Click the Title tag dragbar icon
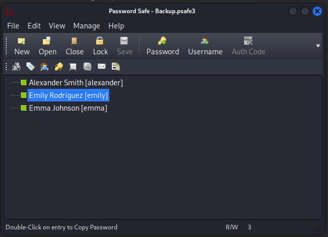Image resolution: width=328 pixels, height=237 pixels. point(31,66)
